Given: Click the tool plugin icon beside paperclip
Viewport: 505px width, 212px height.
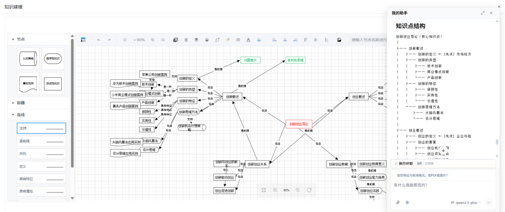Looking at the screenshot, I should (407, 202).
